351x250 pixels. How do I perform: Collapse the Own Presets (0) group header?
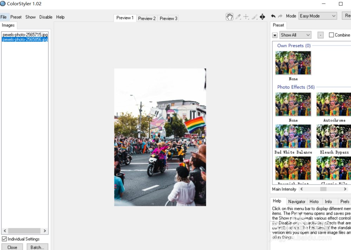point(294,46)
